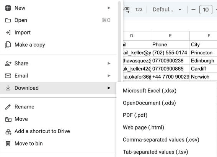This screenshot has height=157, width=217.
Task: Click the File menu vertical scrollbar
Action: click(x=119, y=41)
